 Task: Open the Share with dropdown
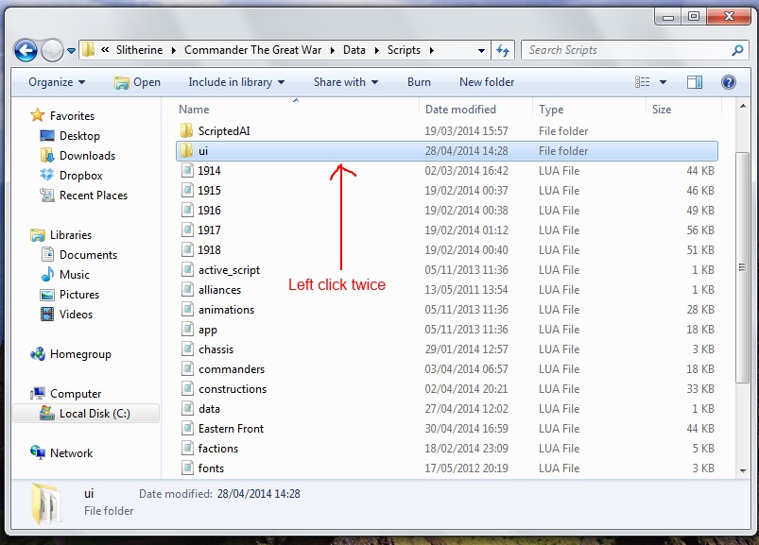[346, 82]
